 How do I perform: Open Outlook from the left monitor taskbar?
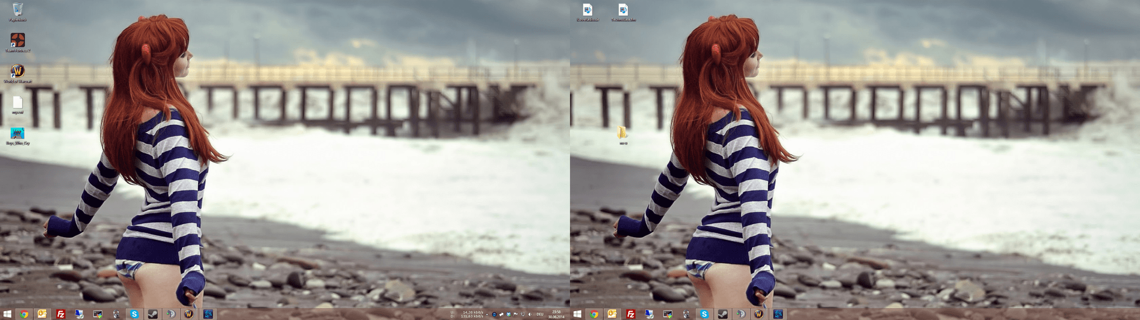[42, 314]
